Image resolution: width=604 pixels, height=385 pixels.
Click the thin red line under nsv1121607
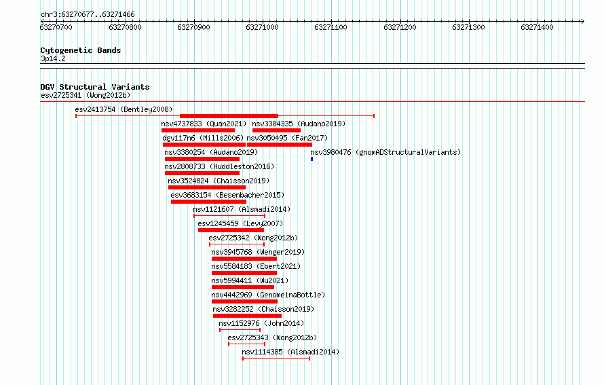pos(229,216)
